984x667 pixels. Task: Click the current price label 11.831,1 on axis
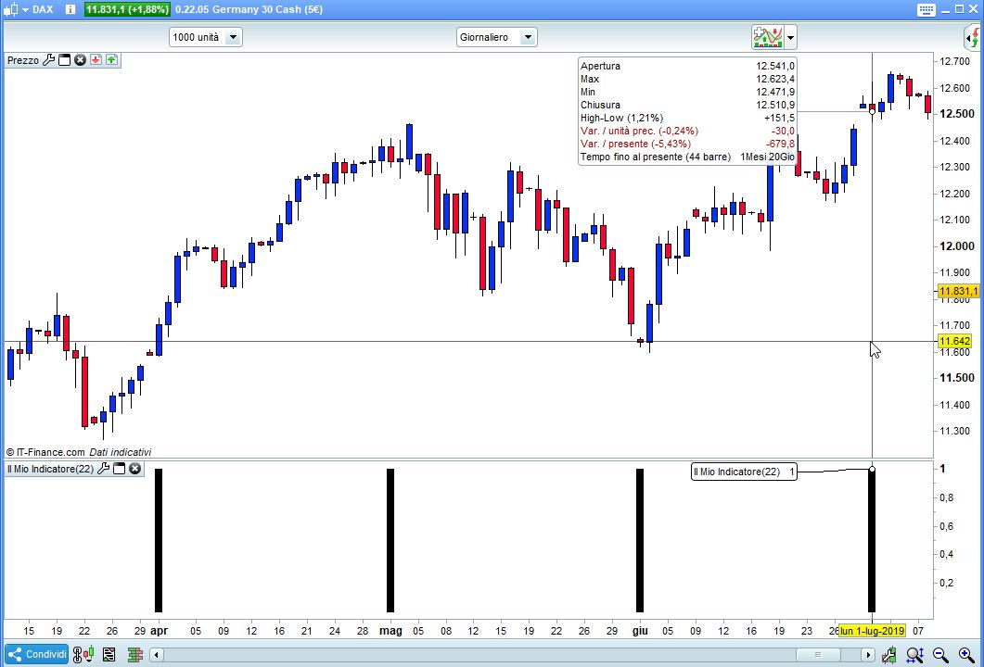958,292
